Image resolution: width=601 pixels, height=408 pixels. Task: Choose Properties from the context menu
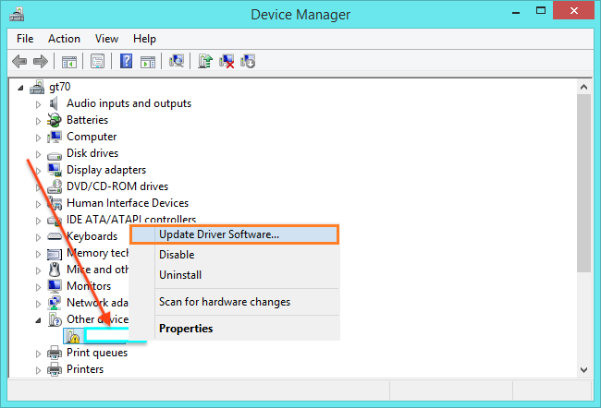point(234,329)
